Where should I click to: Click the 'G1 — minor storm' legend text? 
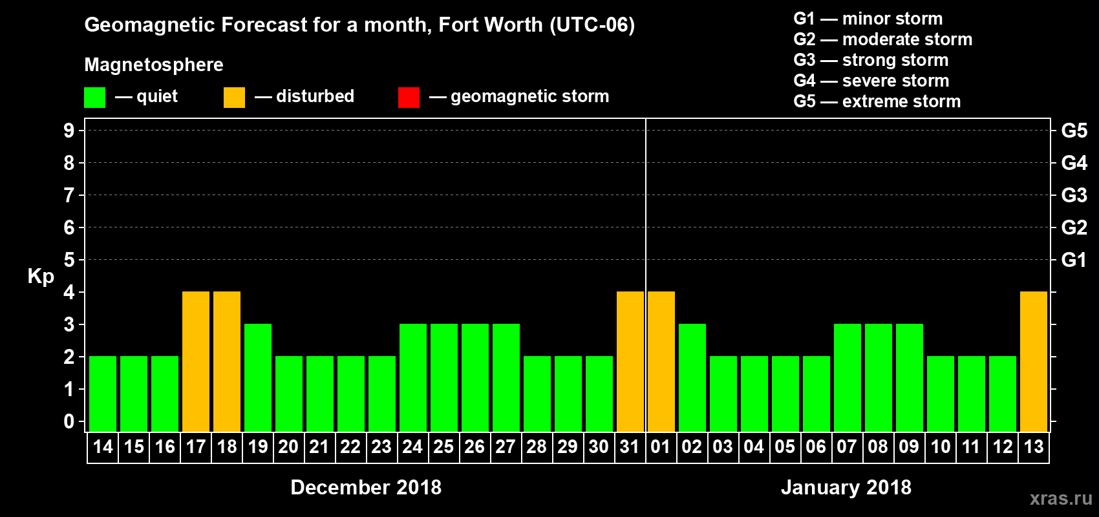pyautogui.click(x=868, y=19)
